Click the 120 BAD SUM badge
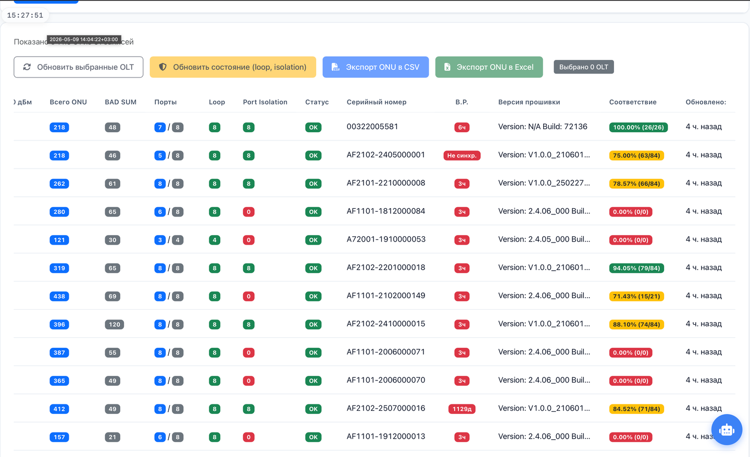 115,325
